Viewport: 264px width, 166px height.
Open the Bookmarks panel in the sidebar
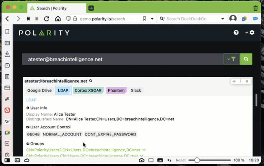tap(7, 32)
